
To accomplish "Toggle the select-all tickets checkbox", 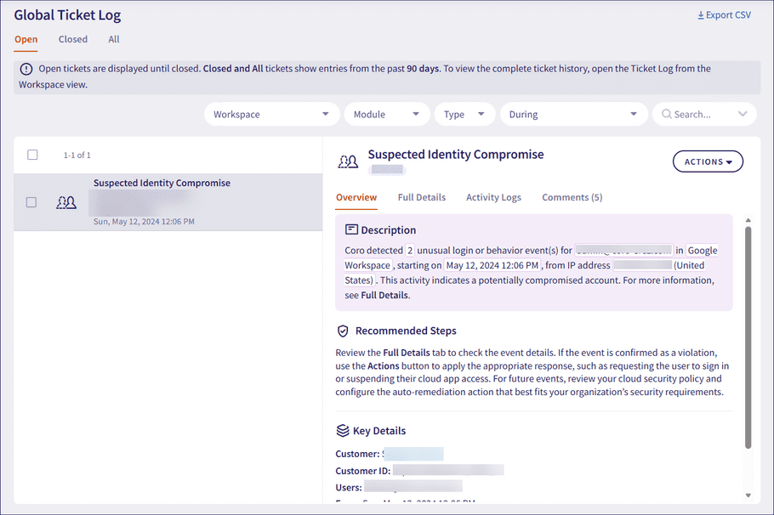I will [x=32, y=155].
